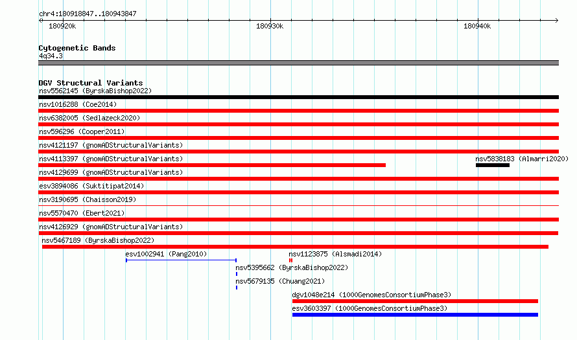The width and height of the screenshot is (577, 340).
Task: Click the gray 4q34.3 cytogenetic band
Action: coord(298,63)
